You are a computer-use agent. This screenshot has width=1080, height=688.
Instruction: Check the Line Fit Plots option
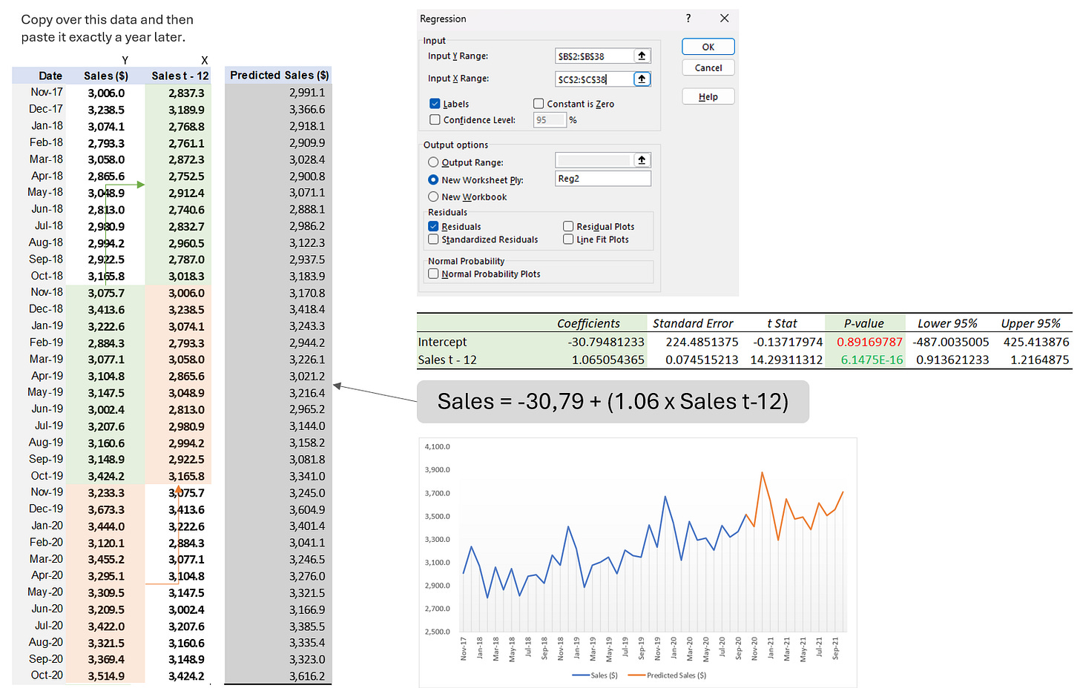[568, 239]
